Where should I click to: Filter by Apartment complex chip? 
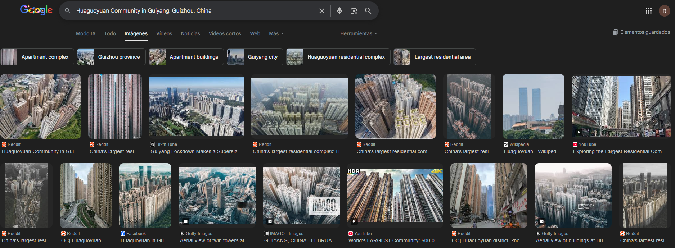pos(37,57)
